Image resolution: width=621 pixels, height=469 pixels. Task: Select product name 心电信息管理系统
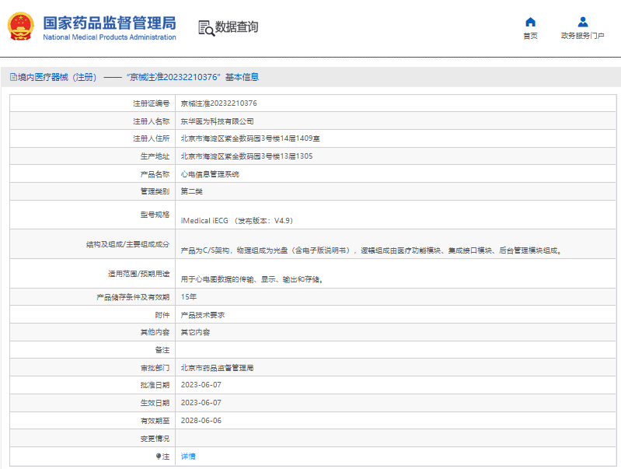[x=210, y=174]
